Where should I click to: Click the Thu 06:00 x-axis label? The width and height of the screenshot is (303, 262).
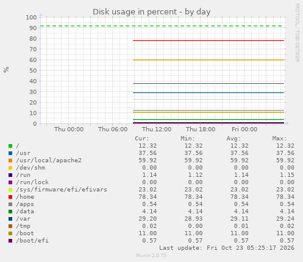113,129
